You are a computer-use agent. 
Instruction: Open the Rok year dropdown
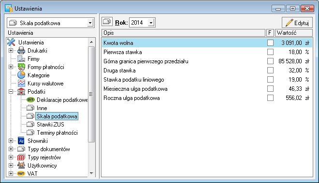coord(151,23)
